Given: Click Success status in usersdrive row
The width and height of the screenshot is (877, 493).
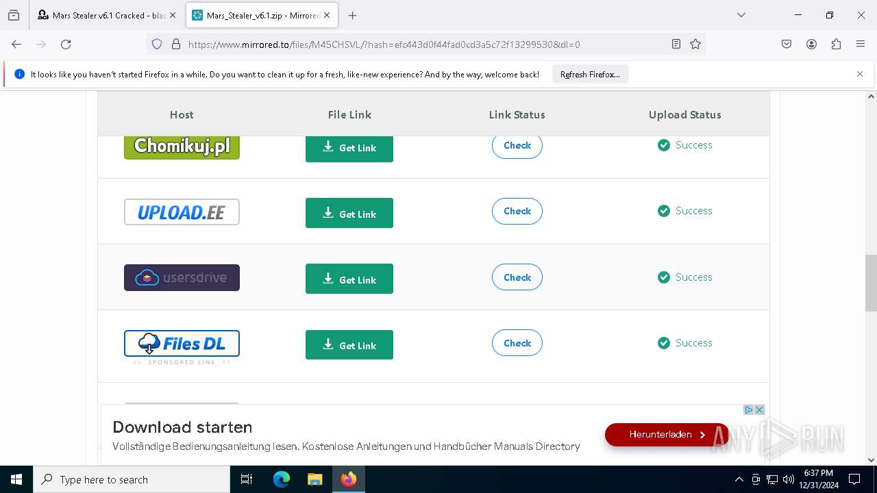Looking at the screenshot, I should pyautogui.click(x=685, y=277).
